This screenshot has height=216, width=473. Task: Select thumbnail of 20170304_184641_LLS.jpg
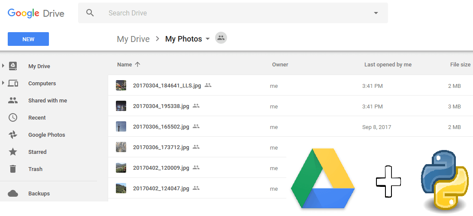click(x=121, y=85)
